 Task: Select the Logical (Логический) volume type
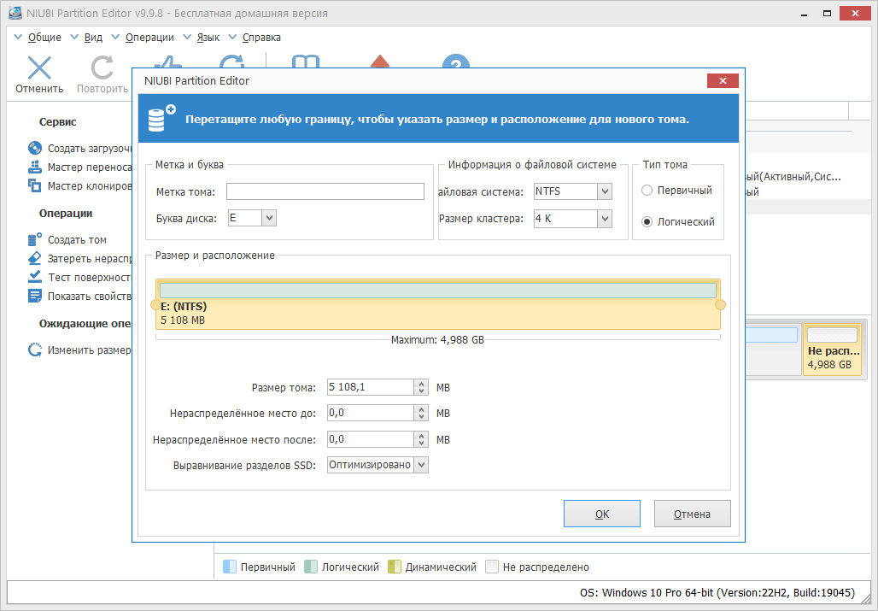(x=647, y=222)
